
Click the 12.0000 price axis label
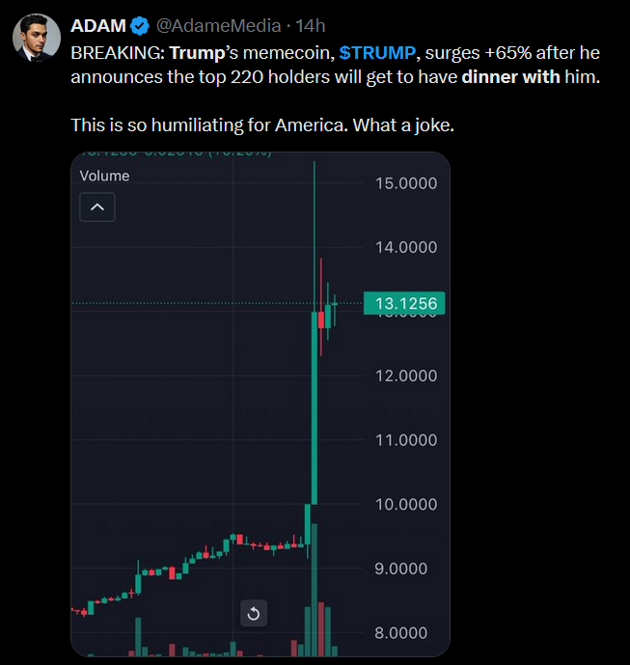point(406,375)
